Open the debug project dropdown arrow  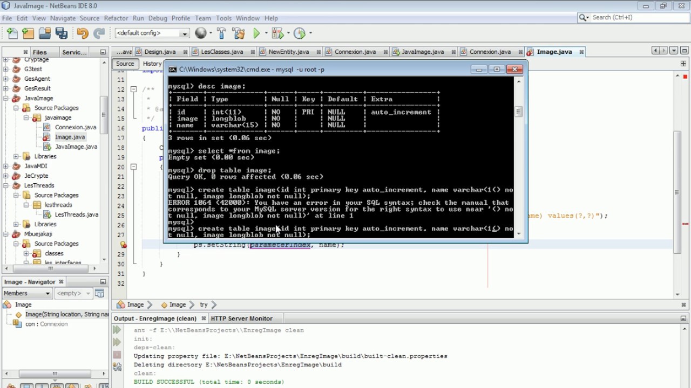pos(287,33)
